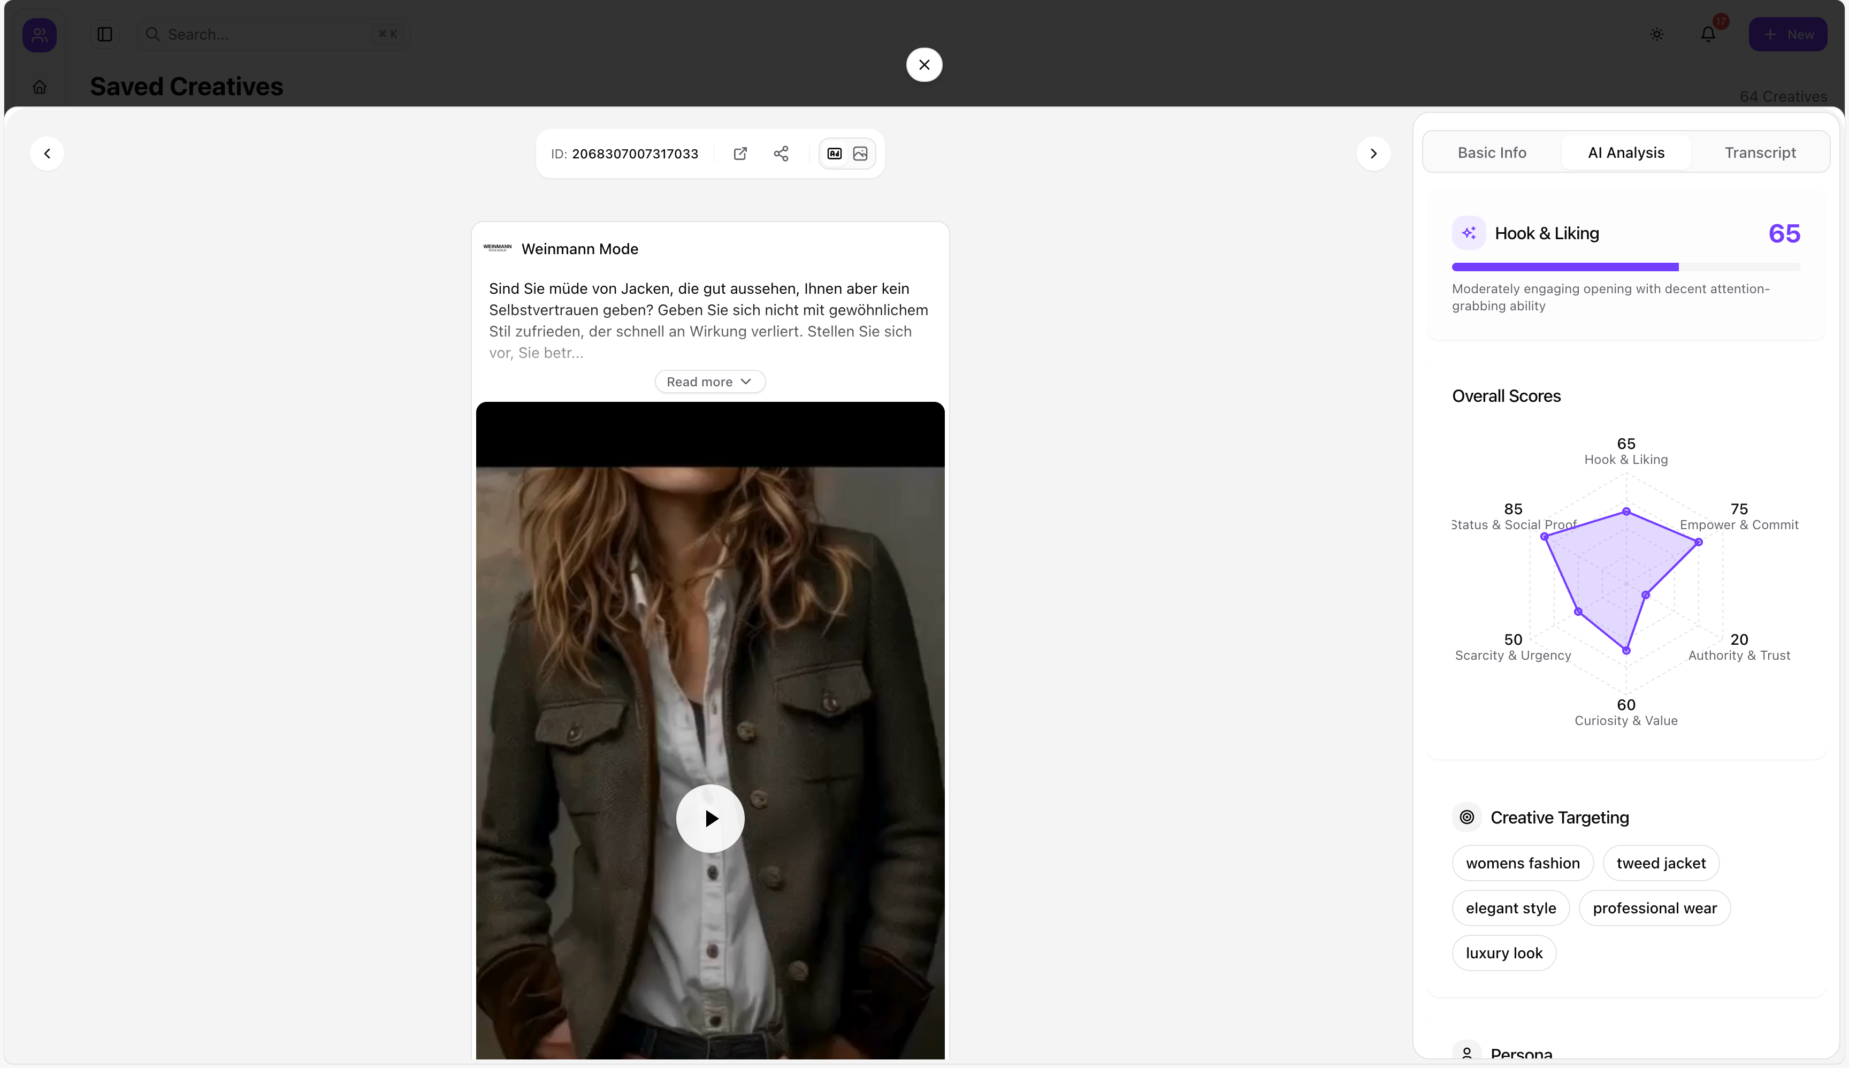Image resolution: width=1849 pixels, height=1068 pixels.
Task: Go to previous creative with left chevron
Action: pos(47,154)
